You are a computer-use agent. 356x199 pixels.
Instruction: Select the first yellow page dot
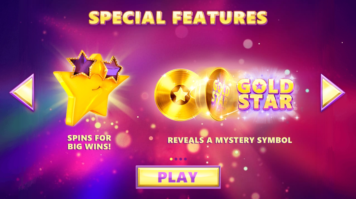point(171,159)
